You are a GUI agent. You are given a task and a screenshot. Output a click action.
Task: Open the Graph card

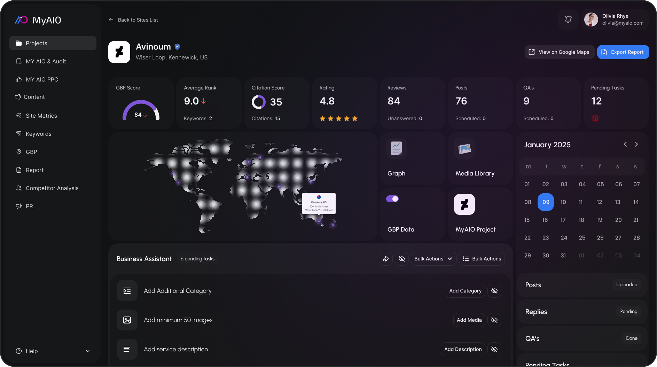tap(413, 158)
